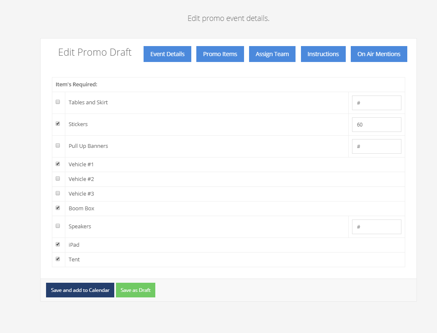Open the Instructions tab
This screenshot has height=333, width=437.
(x=323, y=54)
